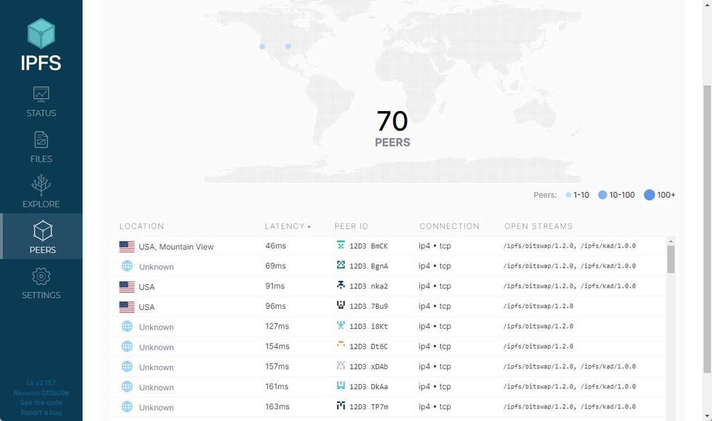
Task: Click identicon for peer 12D3..BmCK
Action: 341,245
